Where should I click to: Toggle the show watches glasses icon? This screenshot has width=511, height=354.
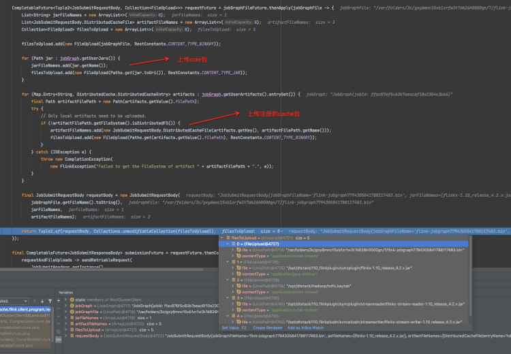(x=59, y=339)
